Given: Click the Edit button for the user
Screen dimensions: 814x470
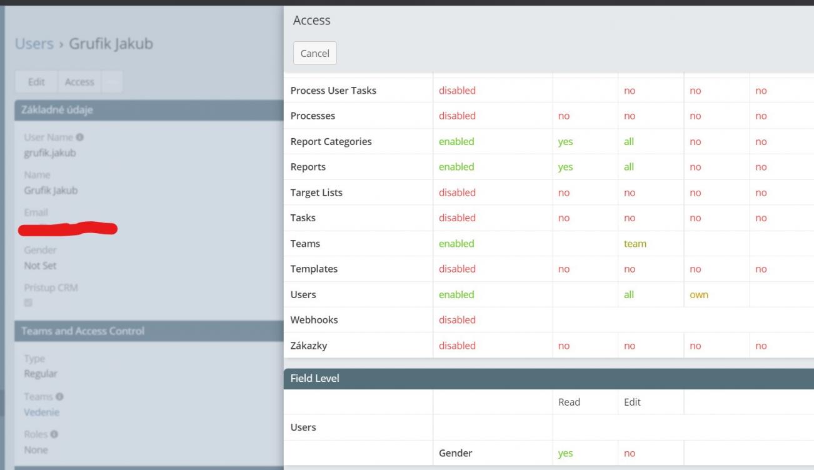Looking at the screenshot, I should click(36, 82).
